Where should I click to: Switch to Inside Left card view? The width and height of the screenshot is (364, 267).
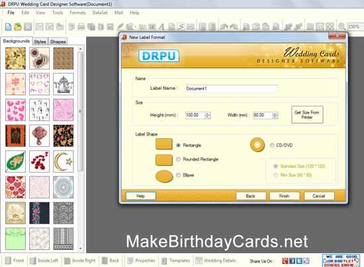44,260
